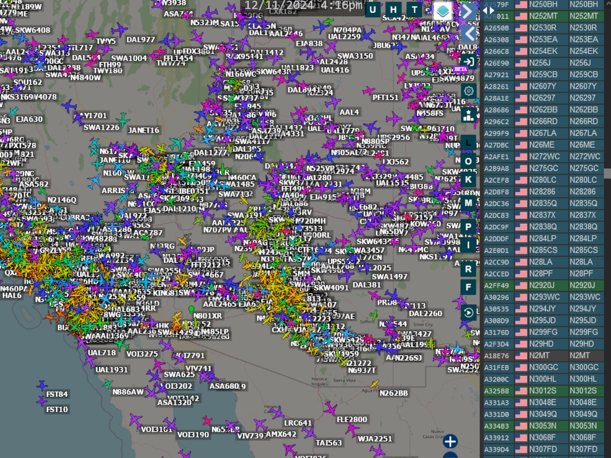Screen dimensions: 611x458
Task: Click the date and time display
Action: pyautogui.click(x=303, y=6)
